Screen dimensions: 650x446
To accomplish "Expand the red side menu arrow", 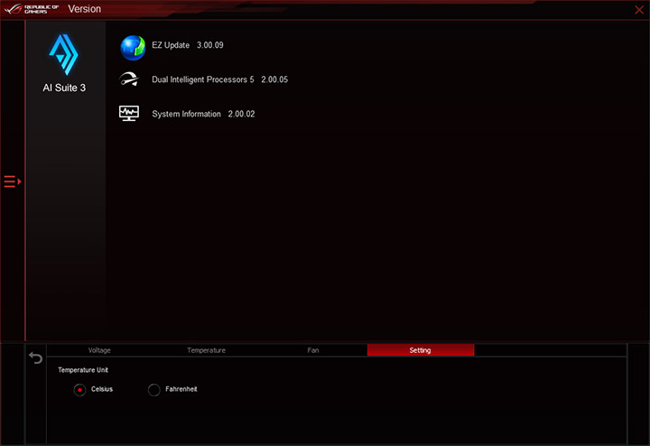I will pyautogui.click(x=13, y=181).
